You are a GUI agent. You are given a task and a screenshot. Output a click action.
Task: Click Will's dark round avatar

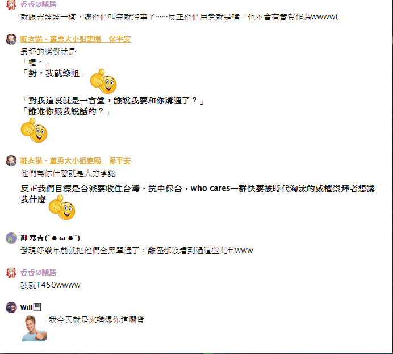coord(11,307)
